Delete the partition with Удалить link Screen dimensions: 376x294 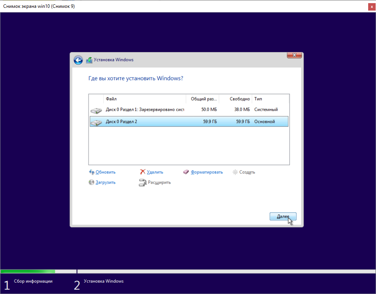click(x=155, y=172)
